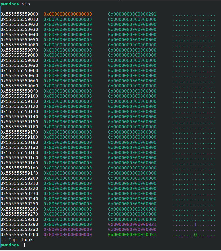Click the green top chunk size 0x0000000000020d51
Image resolution: width=221 pixels, height=251 pixels.
pyautogui.click(x=132, y=235)
